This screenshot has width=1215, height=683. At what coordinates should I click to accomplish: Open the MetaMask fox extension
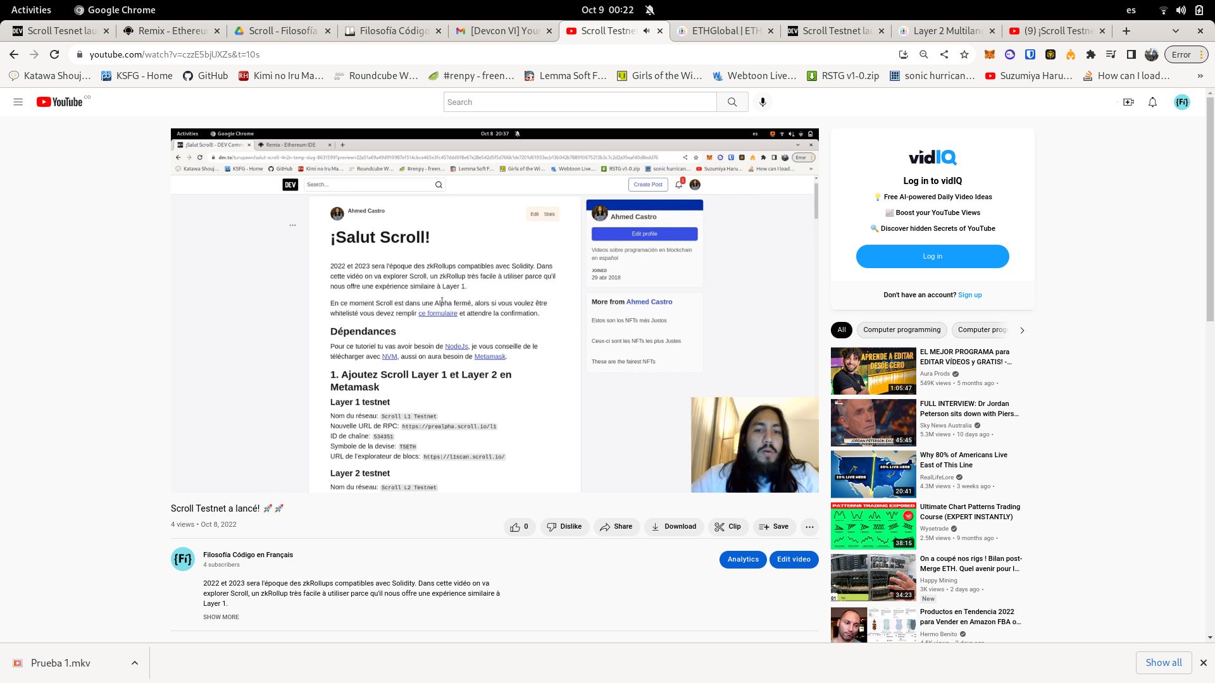click(x=989, y=54)
